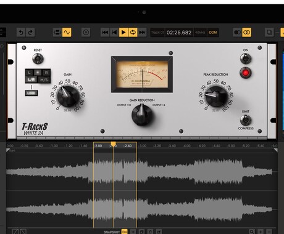Click the GAIN REDUCTION meter selector knob

[142, 115]
